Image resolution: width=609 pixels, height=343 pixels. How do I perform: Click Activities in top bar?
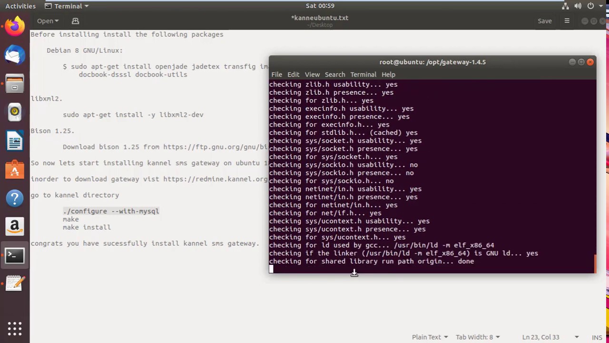[20, 6]
